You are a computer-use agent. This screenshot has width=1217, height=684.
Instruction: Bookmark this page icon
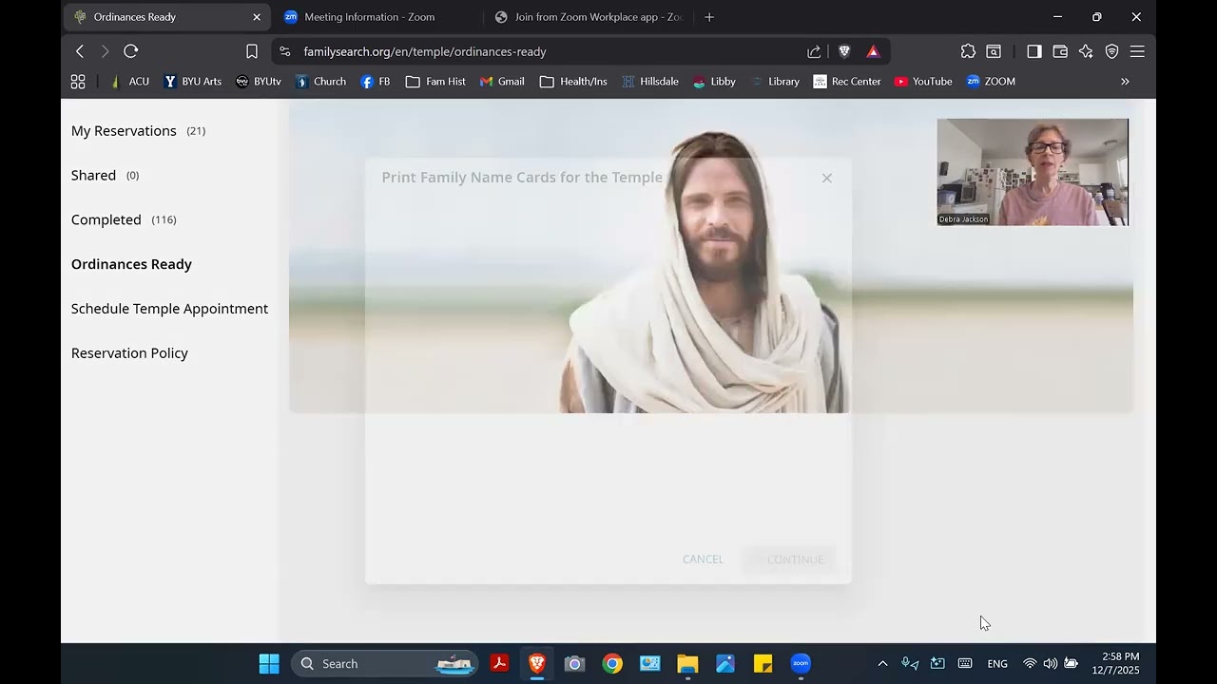click(252, 51)
